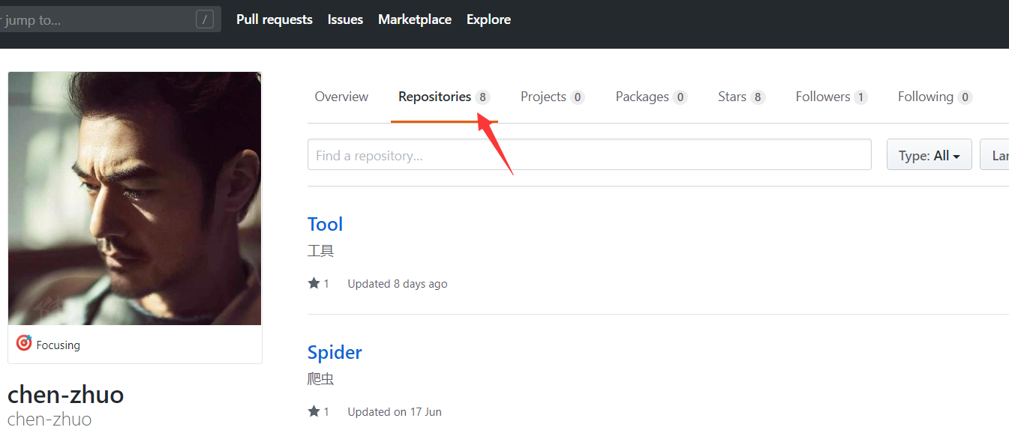The image size is (1009, 442).
Task: Click the star icon under Tool repository
Action: (x=314, y=283)
